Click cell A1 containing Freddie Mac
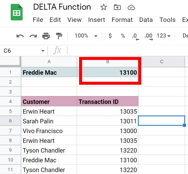188x174 pixels. pyautogui.click(x=49, y=72)
